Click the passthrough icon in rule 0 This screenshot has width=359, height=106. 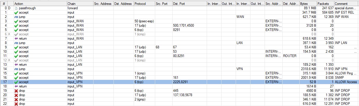click(16, 8)
